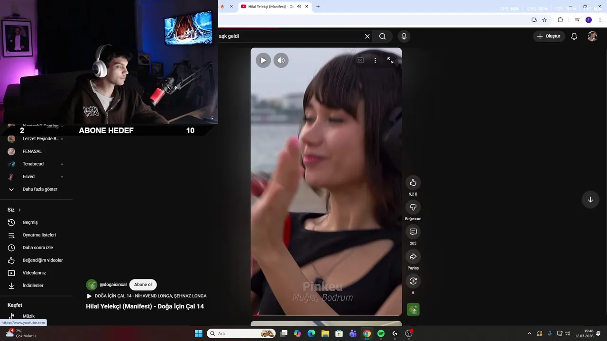Open the YouTube account avatar menu
The height and width of the screenshot is (341, 607).
(x=592, y=36)
